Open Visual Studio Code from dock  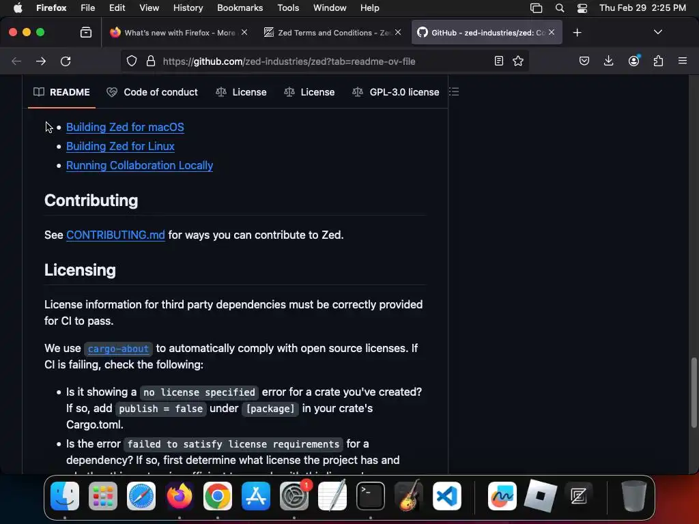coord(446,496)
